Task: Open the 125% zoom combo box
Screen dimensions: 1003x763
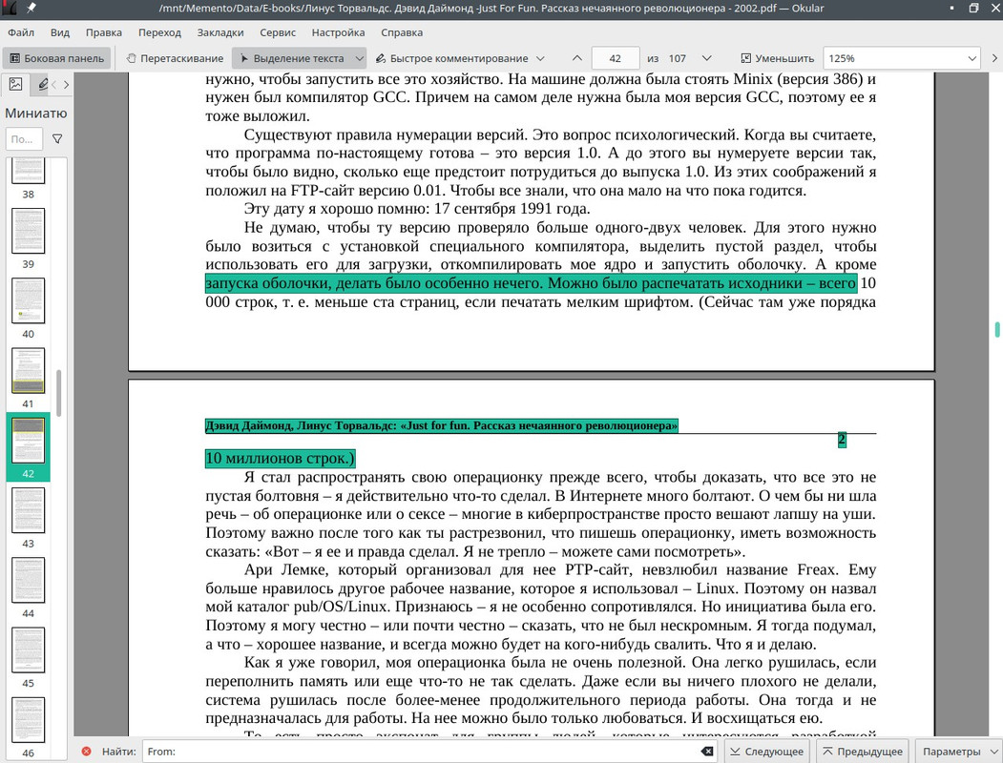Action: [901, 58]
